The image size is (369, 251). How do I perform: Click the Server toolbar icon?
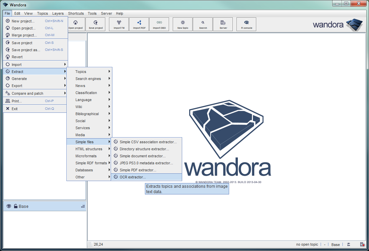coord(223,24)
